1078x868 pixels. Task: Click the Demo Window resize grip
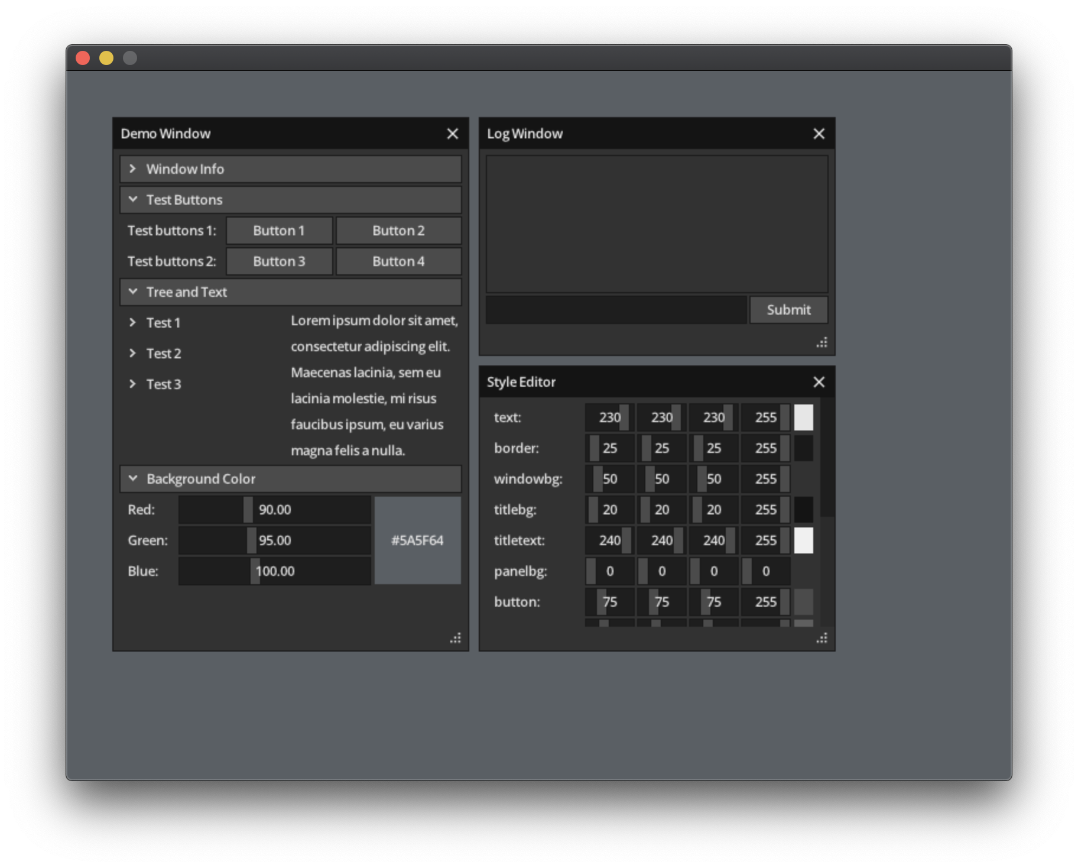pos(455,637)
